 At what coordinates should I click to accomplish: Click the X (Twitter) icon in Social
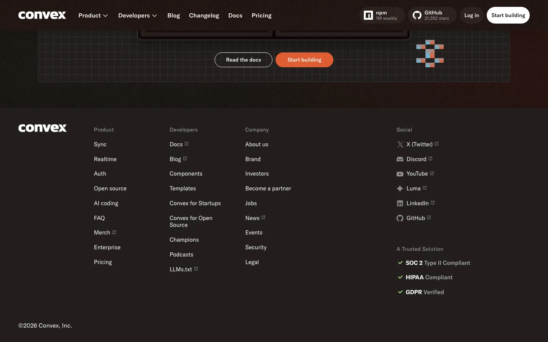400,144
